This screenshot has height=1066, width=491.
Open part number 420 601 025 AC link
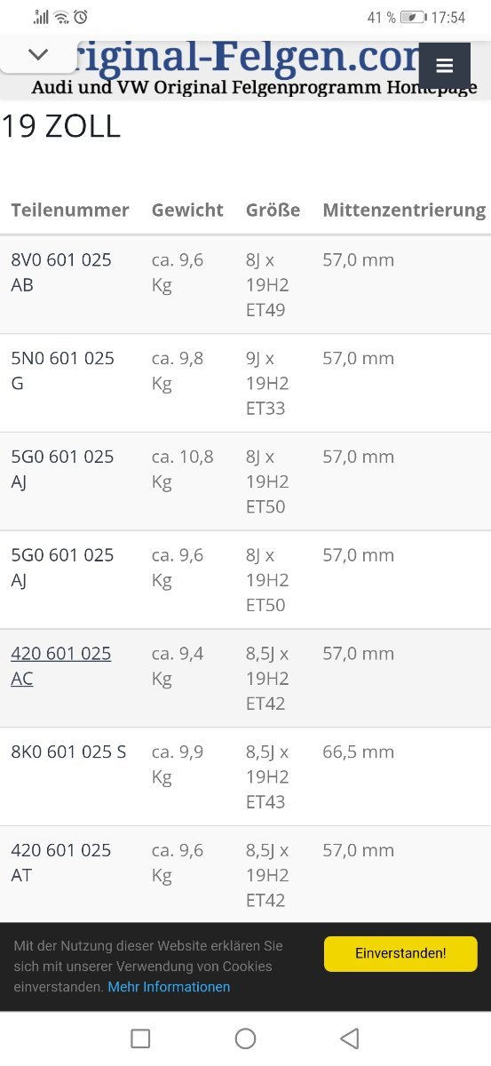(x=61, y=666)
